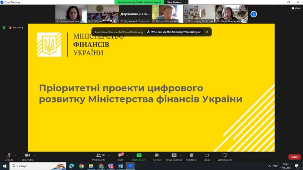Select Наталія Писаренко's video thumbnail
Screen dimensions: 303x170
(x=168, y=14)
